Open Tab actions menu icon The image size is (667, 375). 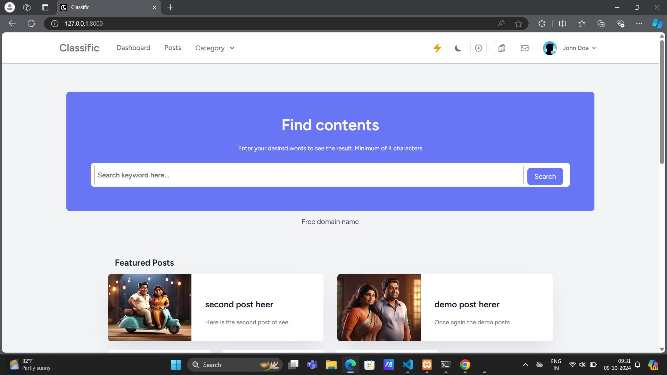click(x=45, y=7)
